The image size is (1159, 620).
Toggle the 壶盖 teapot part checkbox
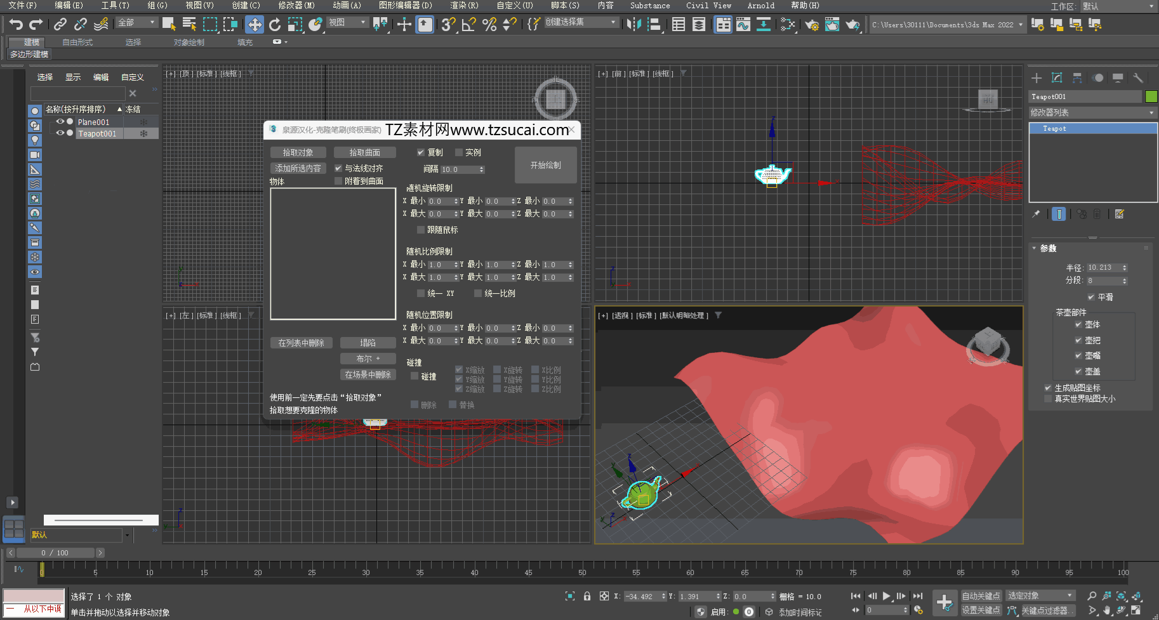click(x=1078, y=371)
